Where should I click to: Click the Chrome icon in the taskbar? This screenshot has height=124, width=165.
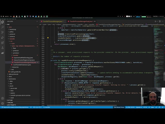pos(39,16)
